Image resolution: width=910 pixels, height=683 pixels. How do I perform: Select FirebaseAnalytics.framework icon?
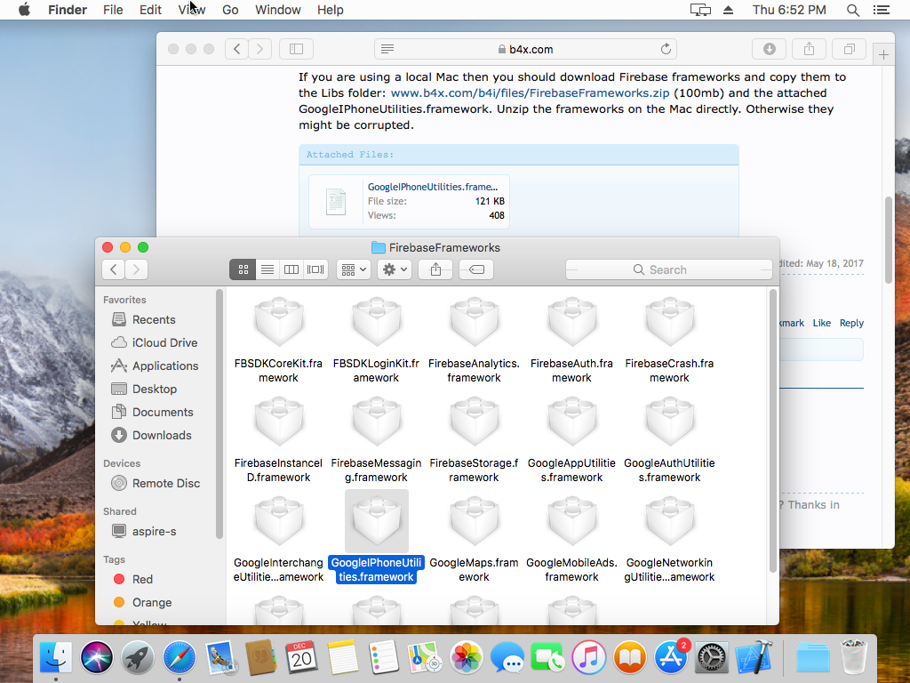pos(475,322)
